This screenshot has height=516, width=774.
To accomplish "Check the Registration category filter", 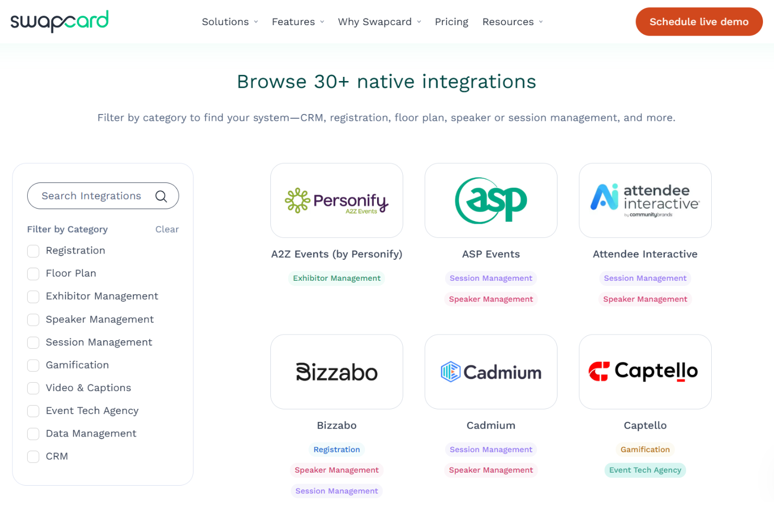I will coord(33,251).
